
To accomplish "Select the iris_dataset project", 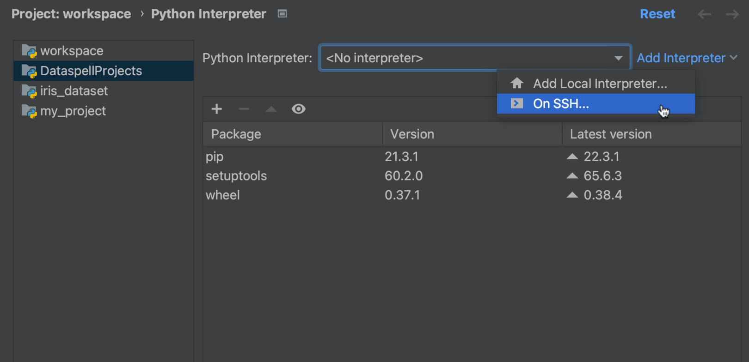I will (74, 91).
